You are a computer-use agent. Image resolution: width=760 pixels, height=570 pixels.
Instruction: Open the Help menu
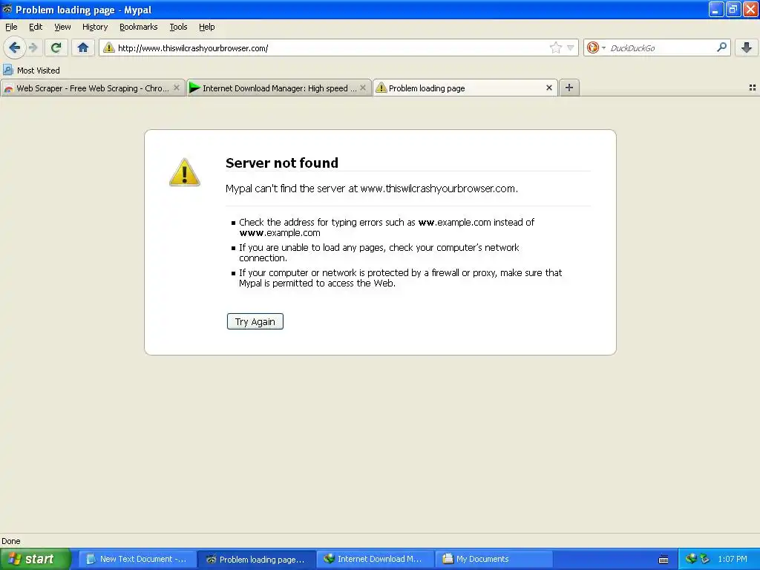206,27
